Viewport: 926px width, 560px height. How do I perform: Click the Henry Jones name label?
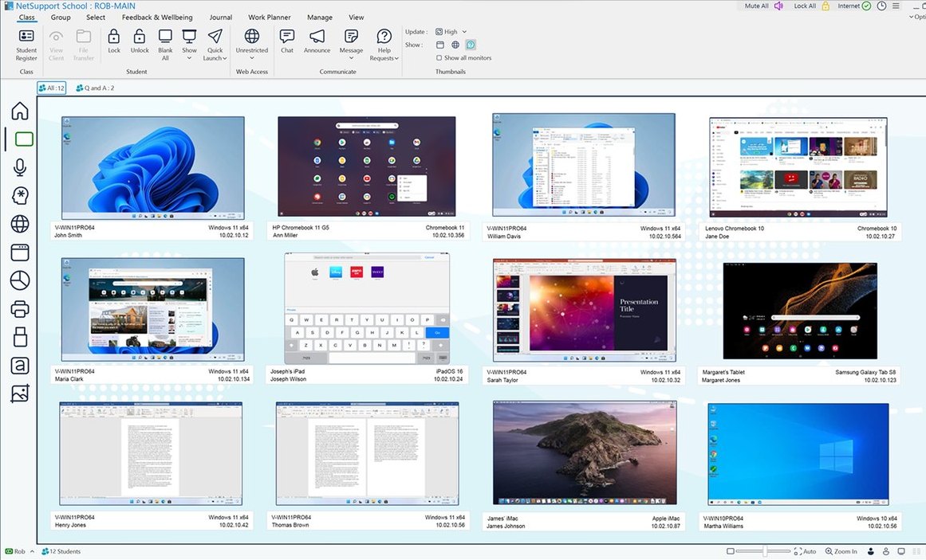click(x=70, y=525)
